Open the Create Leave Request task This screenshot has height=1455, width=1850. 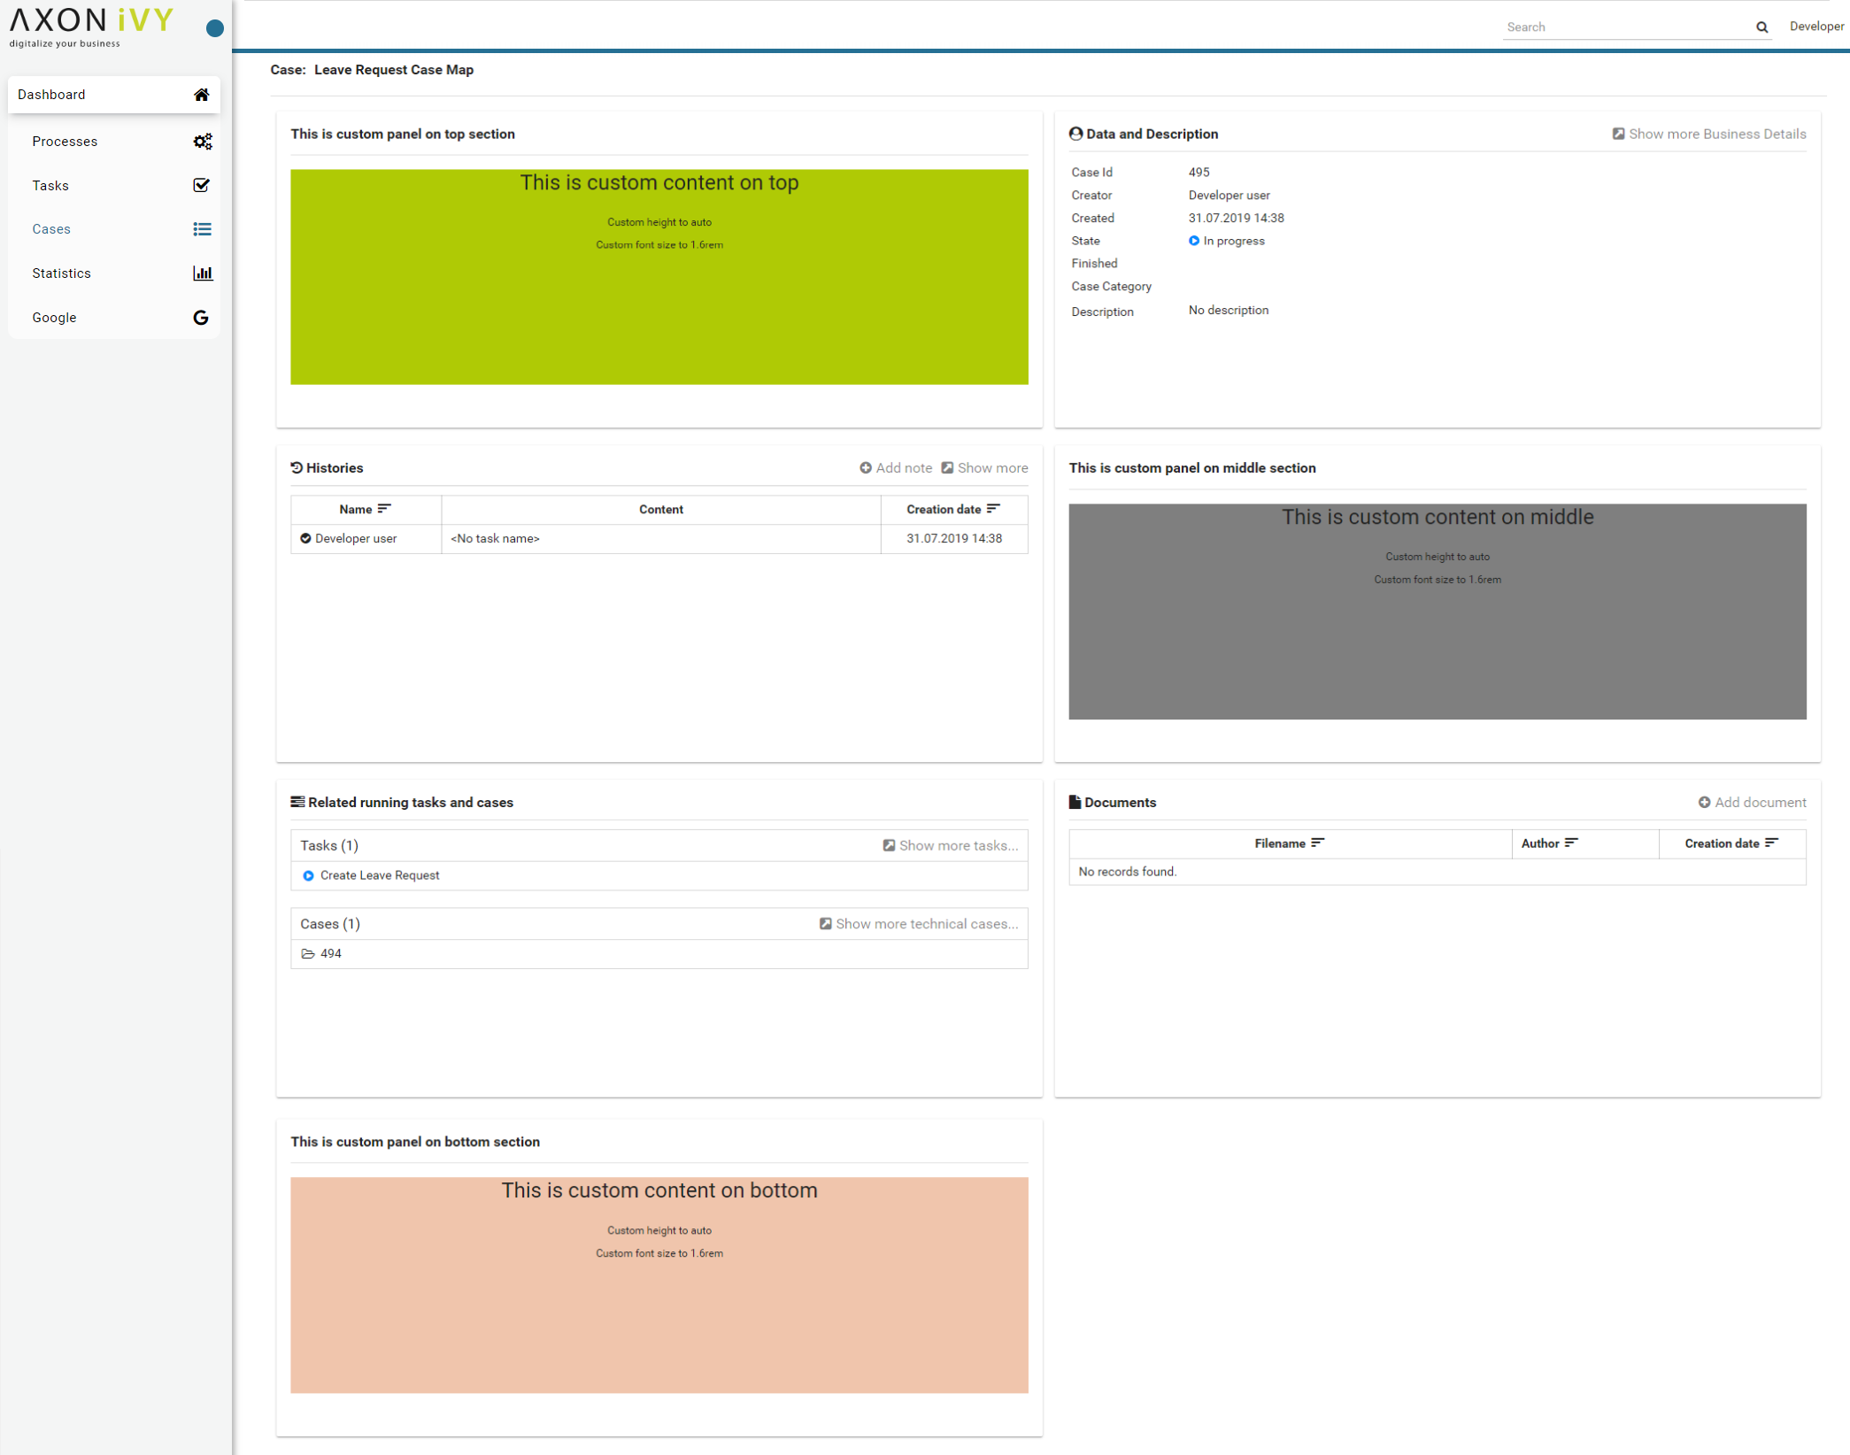[x=380, y=875]
